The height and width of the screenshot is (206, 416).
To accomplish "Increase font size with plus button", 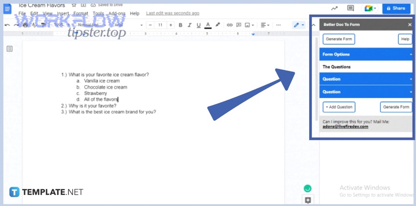I will (x=171, y=25).
